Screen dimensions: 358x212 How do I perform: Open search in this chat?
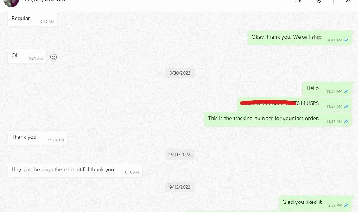click(x=348, y=1)
